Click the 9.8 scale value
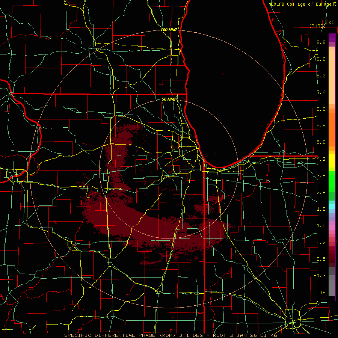The width and height of the screenshot is (338, 338). click(321, 42)
